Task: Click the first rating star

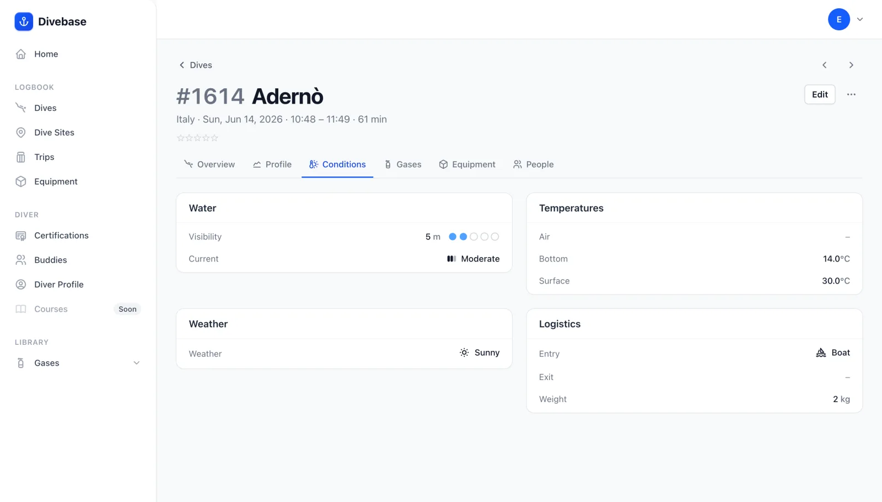Action: pyautogui.click(x=180, y=138)
